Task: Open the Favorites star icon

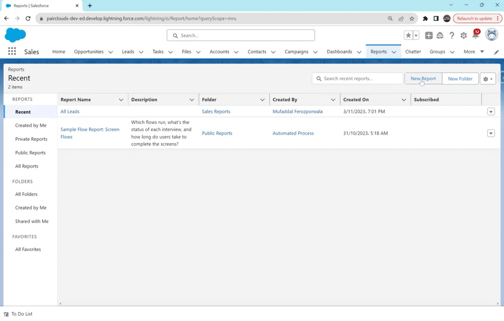Action: coord(408,35)
